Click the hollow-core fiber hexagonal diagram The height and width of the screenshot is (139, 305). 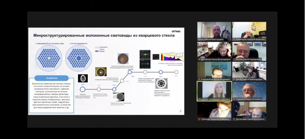coord(79,58)
